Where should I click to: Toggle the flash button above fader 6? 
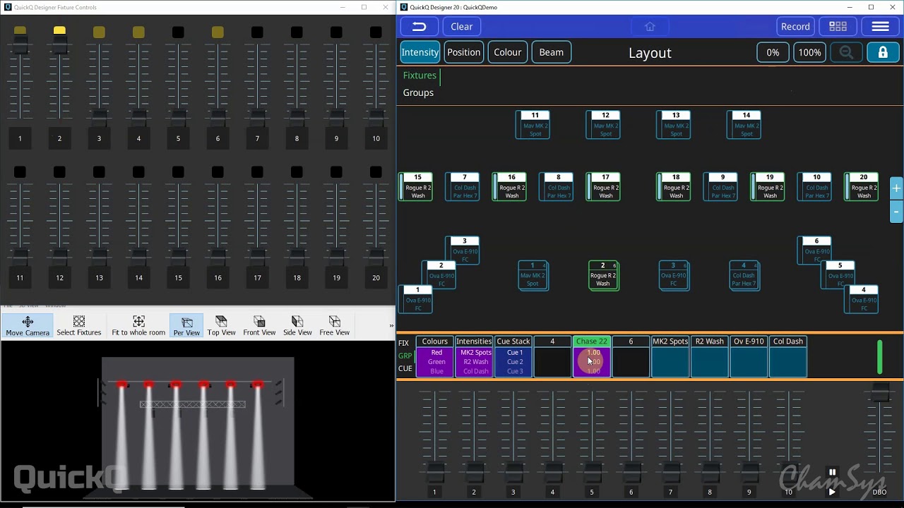coord(218,32)
